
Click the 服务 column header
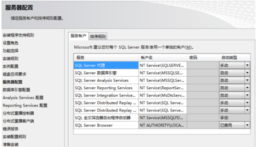(106, 58)
